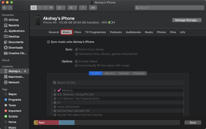Open Network in the sidebar
This screenshot has width=206, height=129.
(14, 82)
